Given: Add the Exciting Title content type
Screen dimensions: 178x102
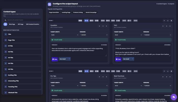Looking at the screenshot, I should pyautogui.click(x=22, y=75).
